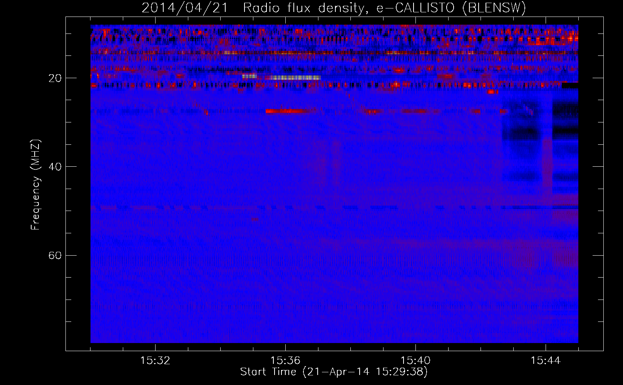Screen dimensions: 623x385
Task: Select the 15:36 time tick label
Action: coord(285,361)
